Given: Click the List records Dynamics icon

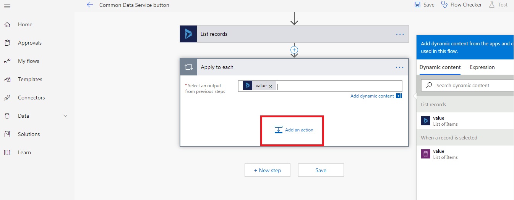Looking at the screenshot, I should 188,34.
